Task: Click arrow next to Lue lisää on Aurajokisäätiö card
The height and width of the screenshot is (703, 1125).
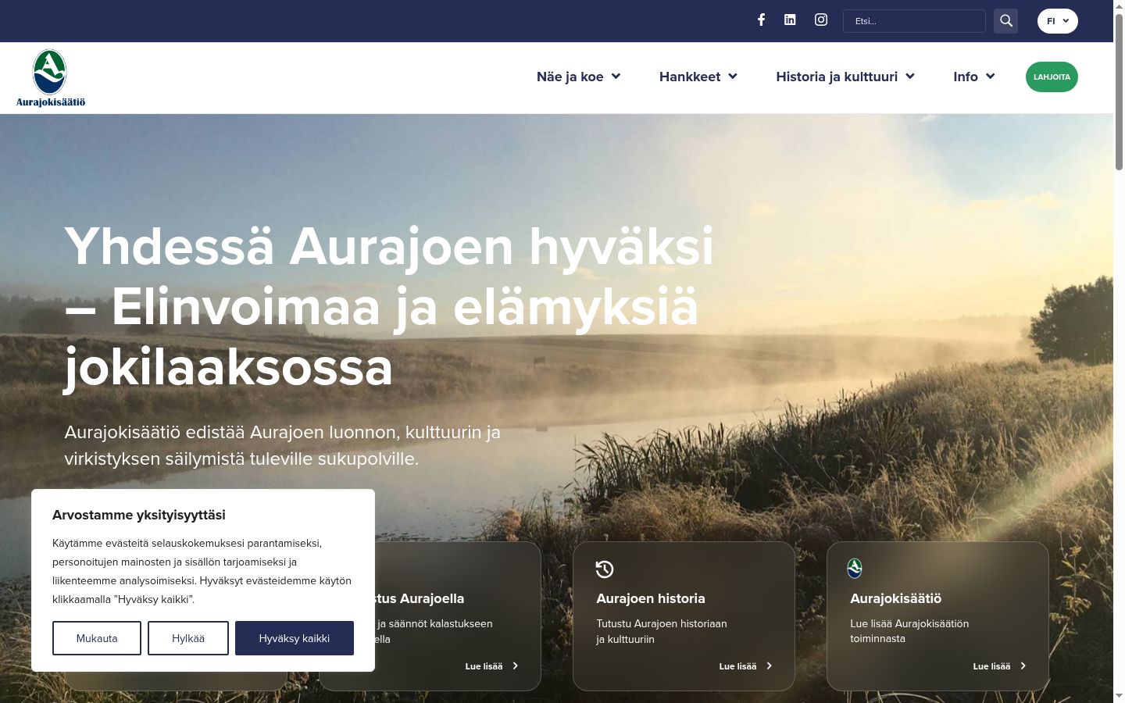Action: click(x=1023, y=666)
